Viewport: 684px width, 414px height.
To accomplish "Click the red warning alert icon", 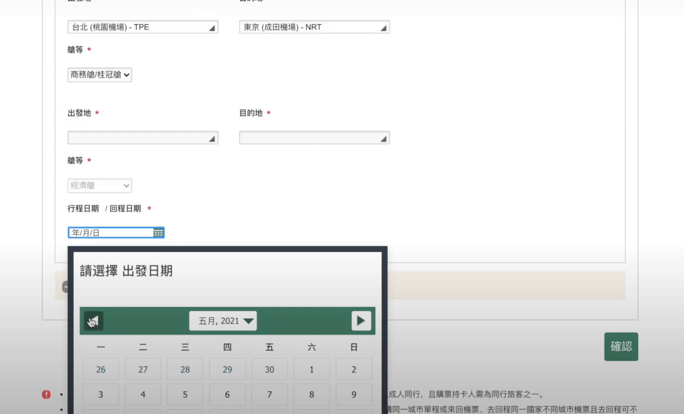I will pos(46,395).
